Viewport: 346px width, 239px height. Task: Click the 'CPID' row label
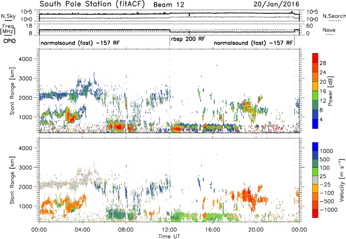coord(9,41)
